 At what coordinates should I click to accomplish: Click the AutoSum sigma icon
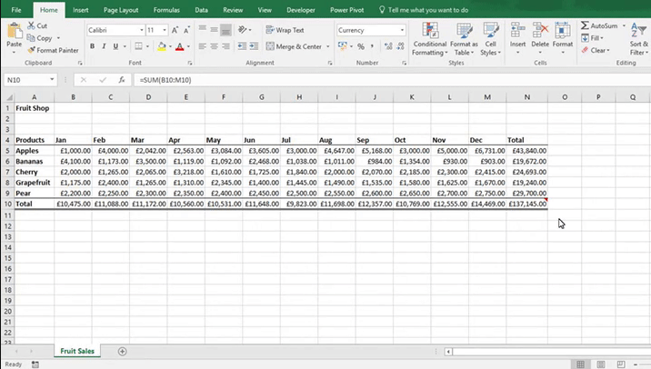pos(584,26)
